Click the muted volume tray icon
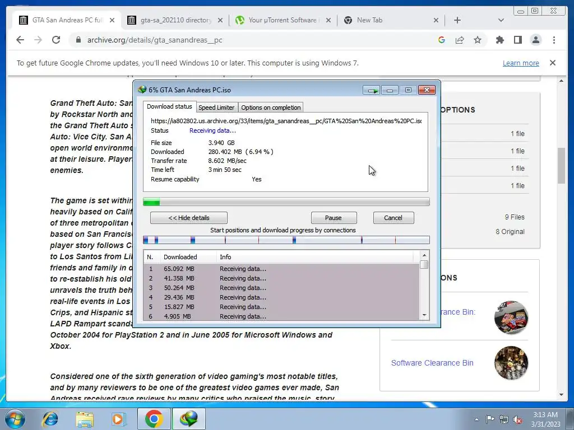The height and width of the screenshot is (430, 574). pyautogui.click(x=517, y=419)
